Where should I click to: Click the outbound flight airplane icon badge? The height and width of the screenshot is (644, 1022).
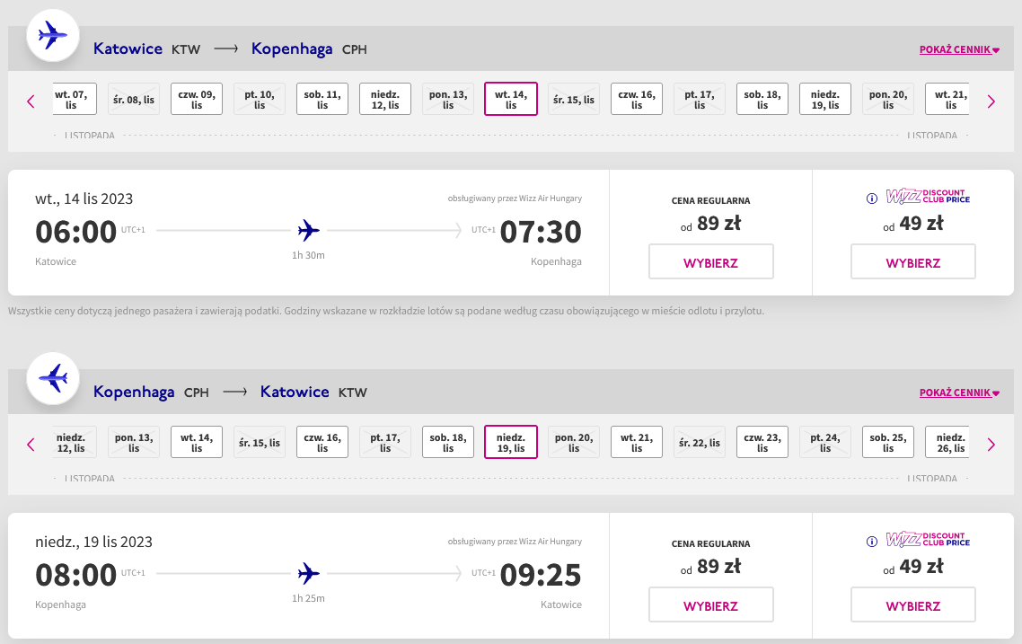coord(53,36)
